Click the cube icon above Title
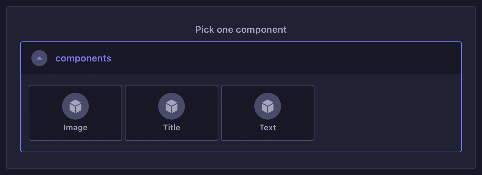 pos(172,106)
